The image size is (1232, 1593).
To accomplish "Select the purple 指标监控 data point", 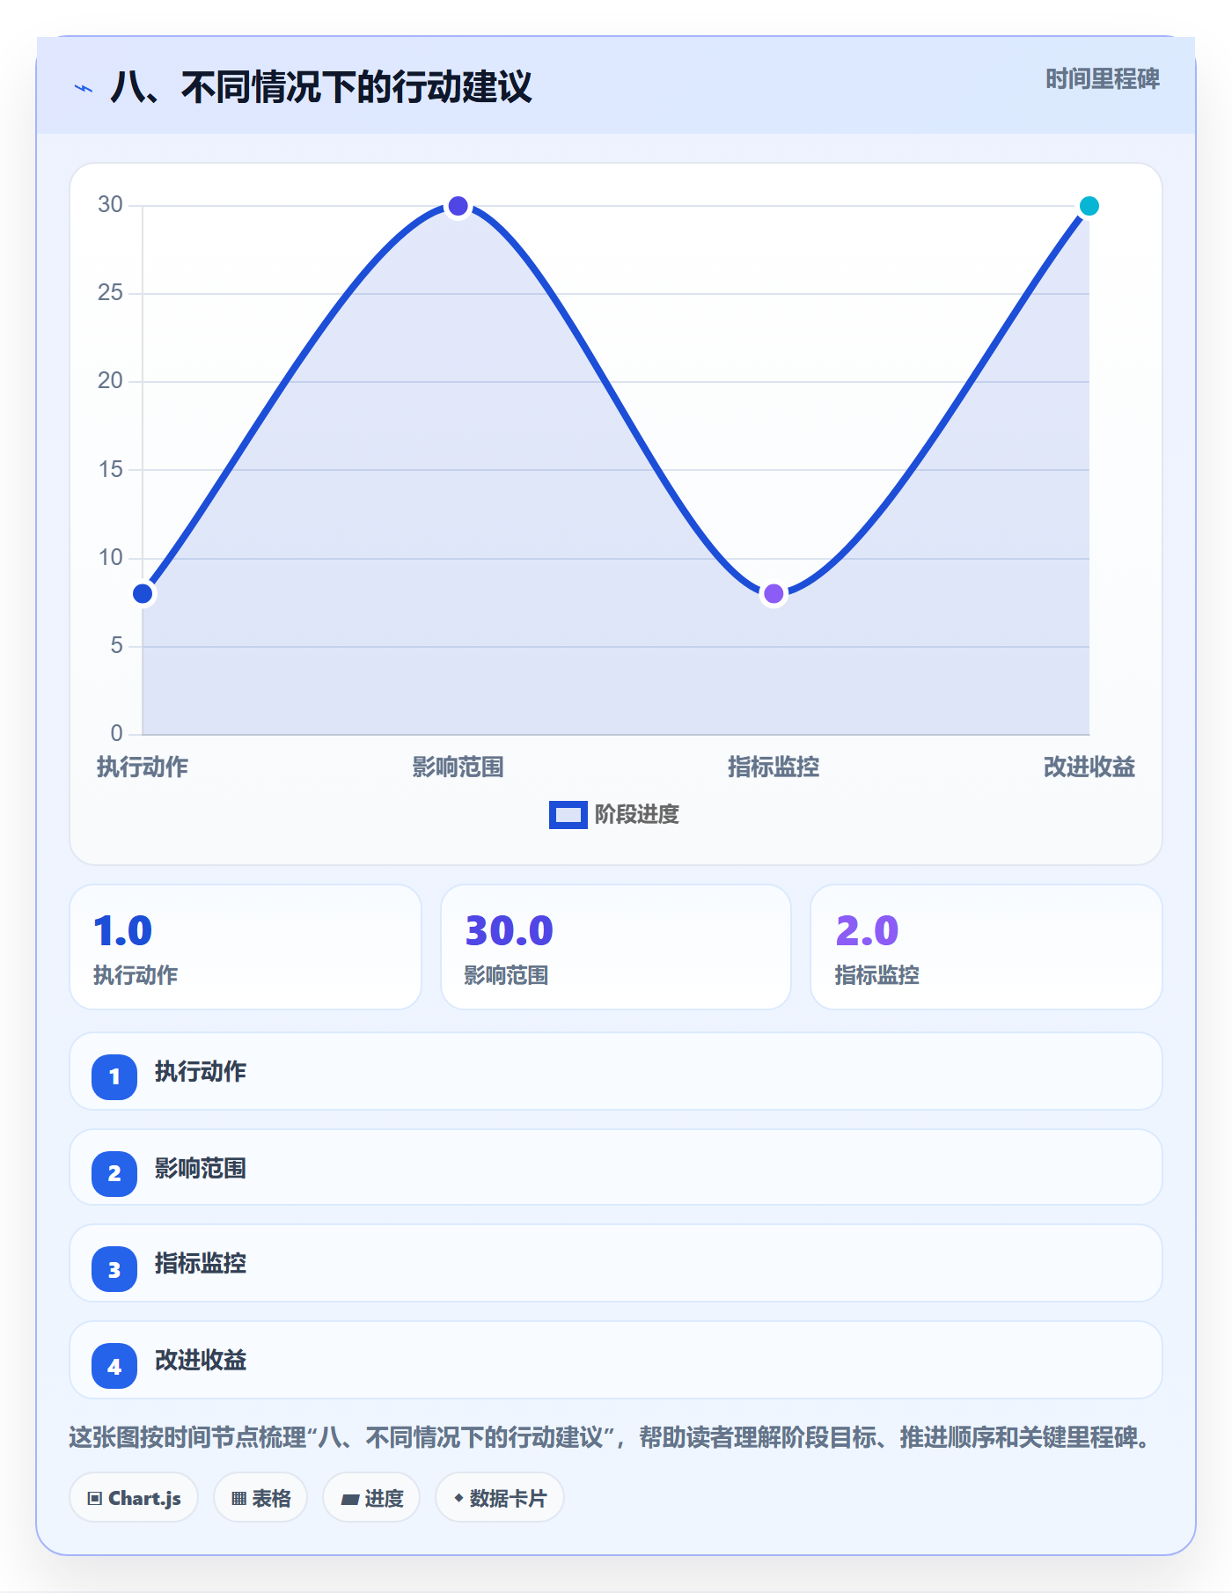I will coord(774,594).
